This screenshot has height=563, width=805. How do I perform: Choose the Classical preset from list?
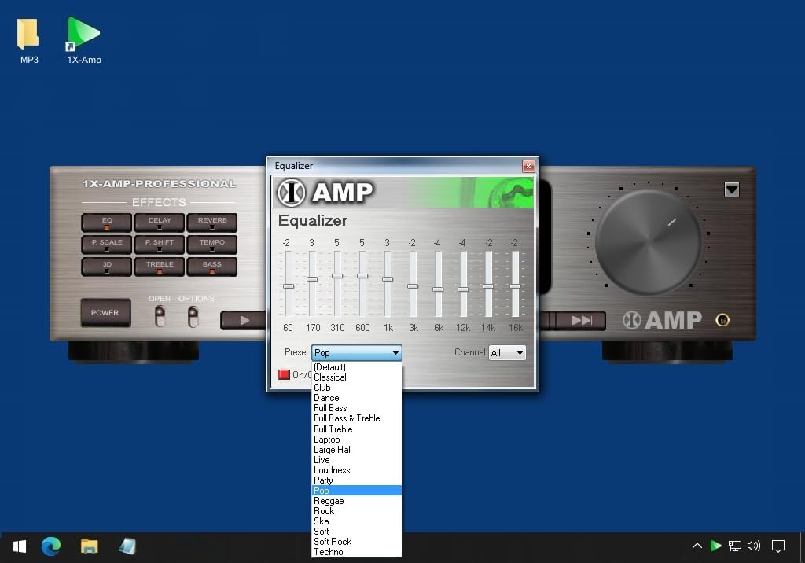330,377
